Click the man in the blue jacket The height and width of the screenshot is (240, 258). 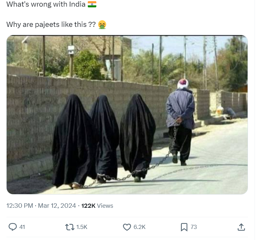[181, 122]
